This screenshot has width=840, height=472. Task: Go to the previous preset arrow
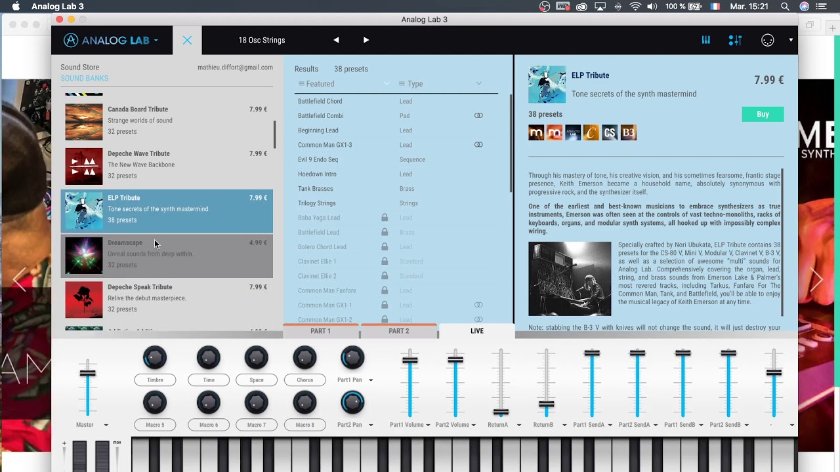tap(336, 40)
